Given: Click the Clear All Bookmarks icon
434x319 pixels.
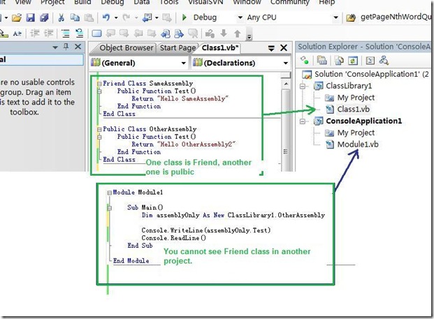Looking at the screenshot, I should coord(193,34).
